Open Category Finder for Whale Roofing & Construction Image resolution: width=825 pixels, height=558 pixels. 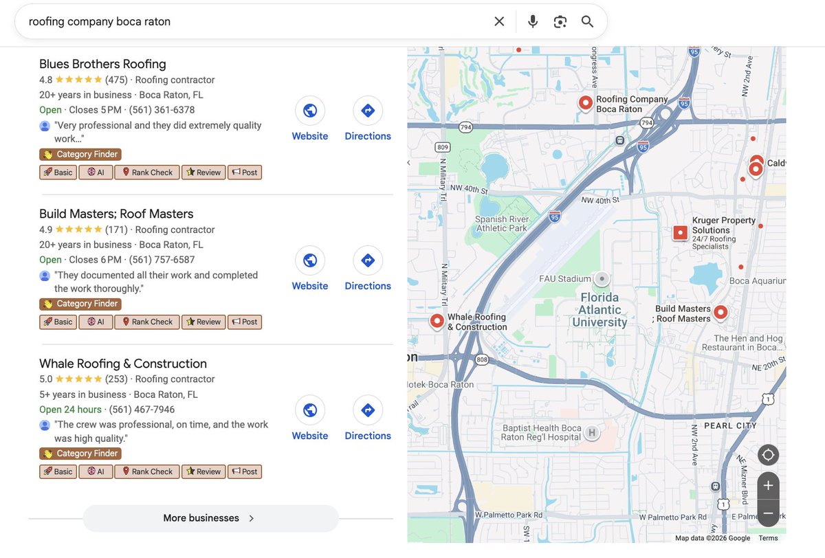click(80, 454)
